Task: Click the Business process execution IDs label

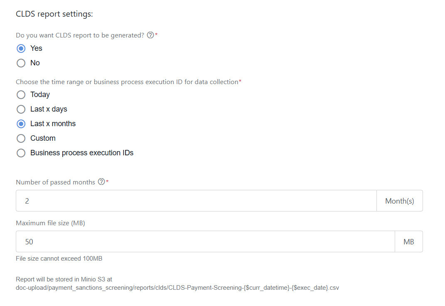Action: tap(82, 153)
